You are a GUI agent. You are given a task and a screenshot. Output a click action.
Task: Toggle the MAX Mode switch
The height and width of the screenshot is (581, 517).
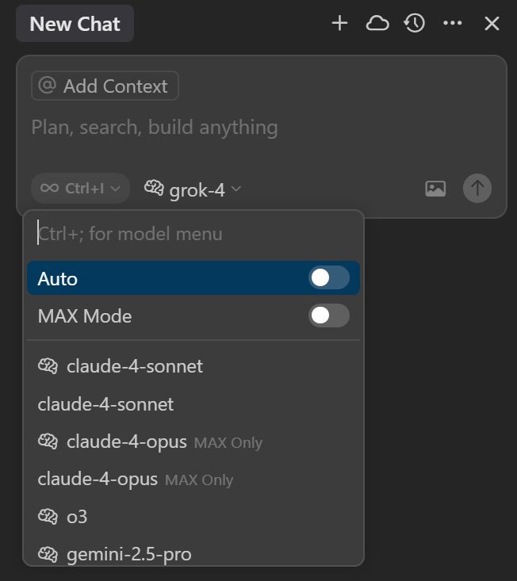pos(329,315)
